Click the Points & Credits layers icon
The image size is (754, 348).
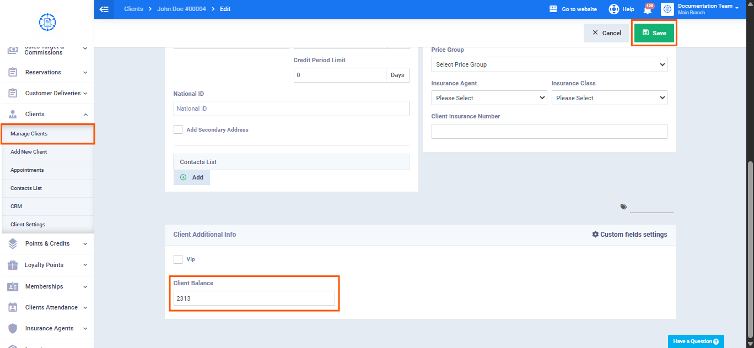pos(13,243)
